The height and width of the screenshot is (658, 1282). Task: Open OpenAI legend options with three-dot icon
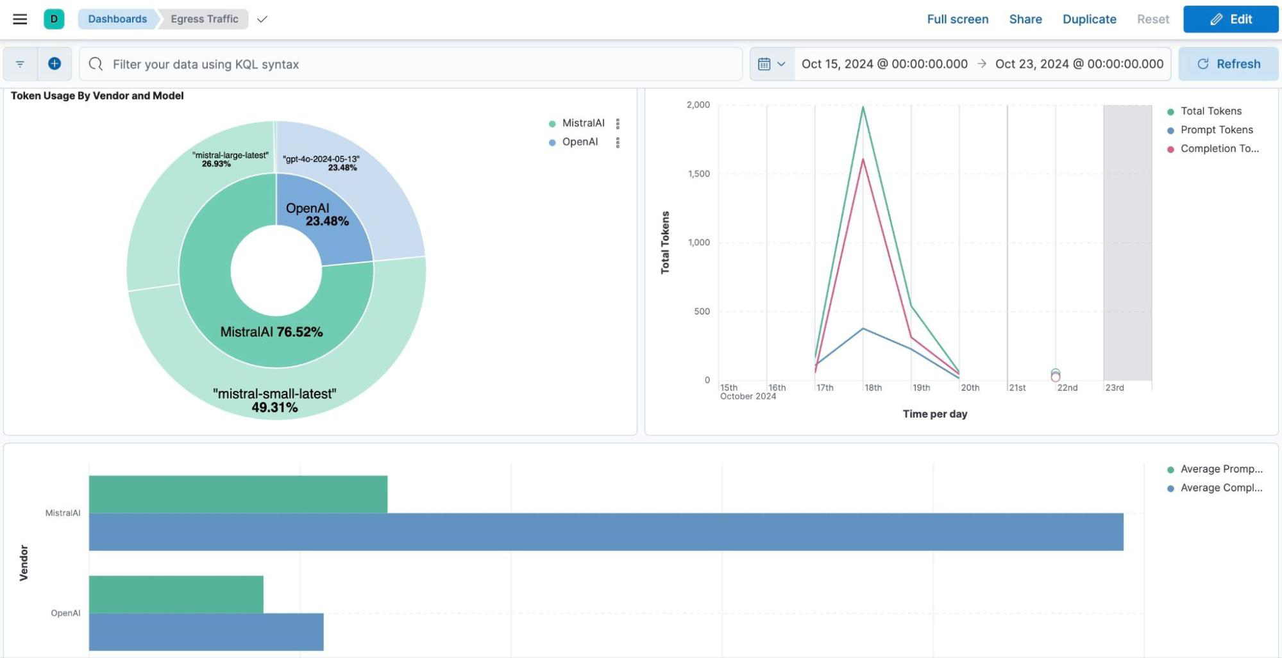click(618, 142)
